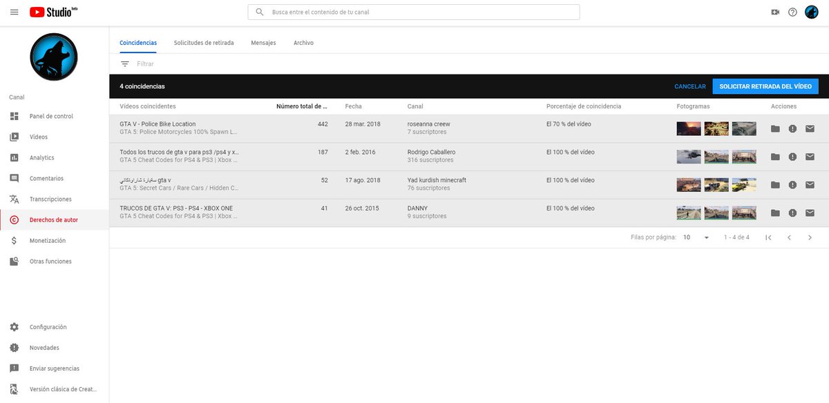
Task: Open Comentarios in the sidebar
Action: pyautogui.click(x=54, y=178)
